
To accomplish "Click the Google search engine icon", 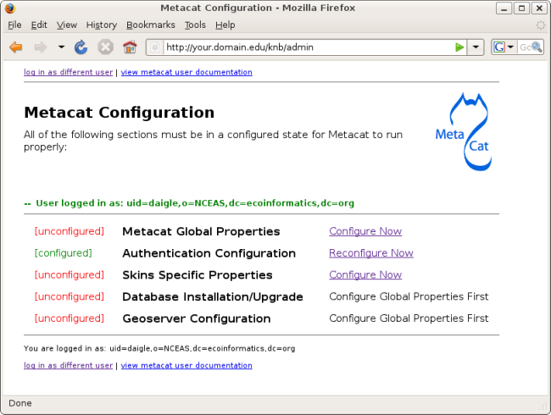I will point(500,47).
